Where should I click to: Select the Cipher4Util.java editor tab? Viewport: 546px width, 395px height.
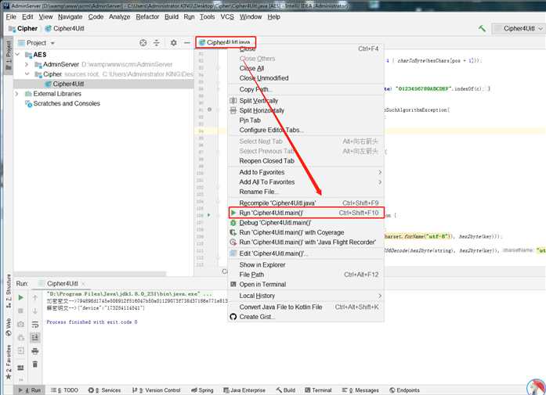tap(226, 42)
